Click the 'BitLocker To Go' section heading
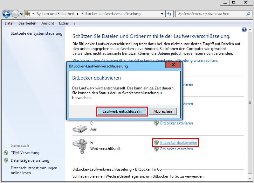 [117, 169]
